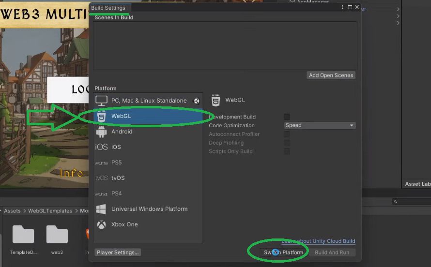Click the WebGLTemplates breadcrumb
Screen dimensions: 431x267
(50, 211)
